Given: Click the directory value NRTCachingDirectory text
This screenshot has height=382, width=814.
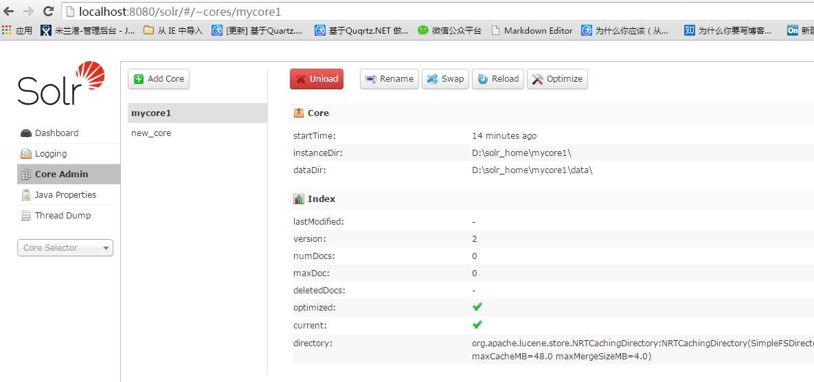Looking at the screenshot, I should [x=643, y=343].
